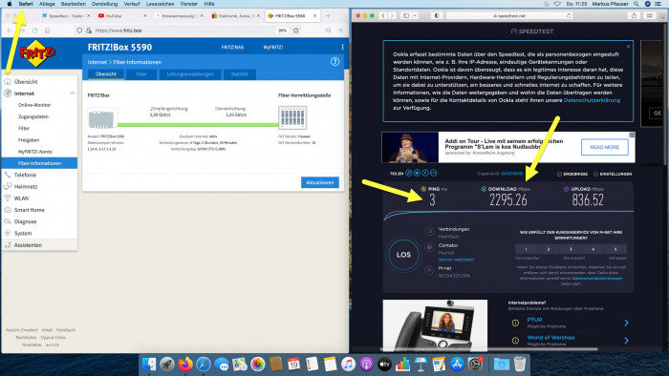Click the Server wechseln link
Image resolution: width=669 pixels, height=376 pixels.
click(x=456, y=260)
